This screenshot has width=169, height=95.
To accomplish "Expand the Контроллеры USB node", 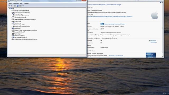I will point(11,25).
